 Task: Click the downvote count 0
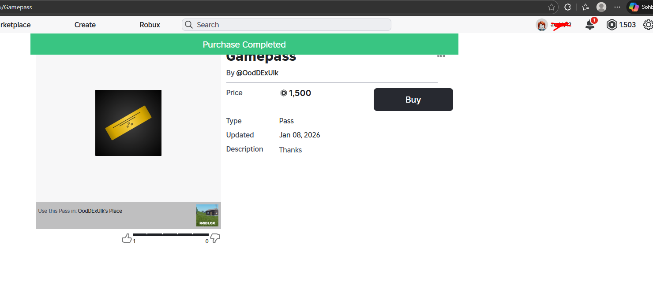(207, 241)
